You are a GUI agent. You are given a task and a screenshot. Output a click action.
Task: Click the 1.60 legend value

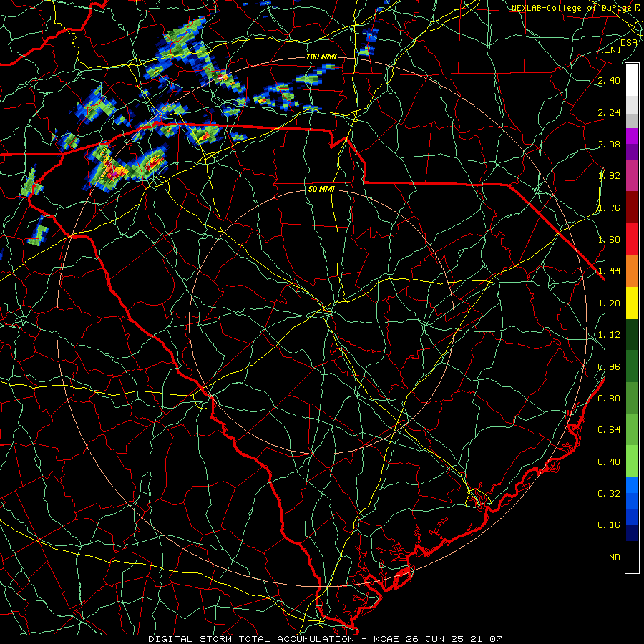609,240
